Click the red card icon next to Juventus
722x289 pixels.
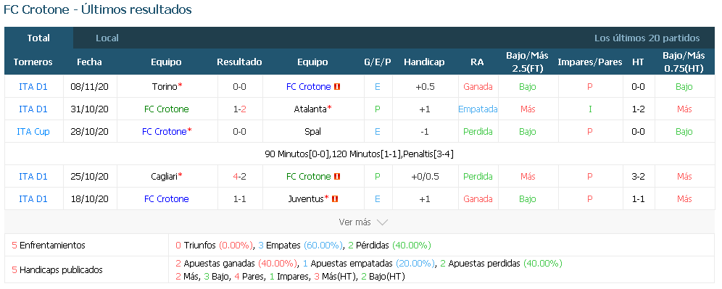tap(335, 198)
